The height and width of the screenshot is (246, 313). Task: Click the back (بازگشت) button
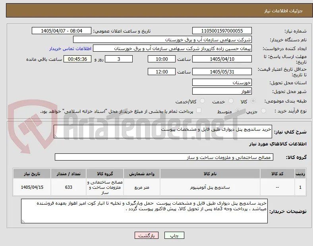[x=147, y=235]
